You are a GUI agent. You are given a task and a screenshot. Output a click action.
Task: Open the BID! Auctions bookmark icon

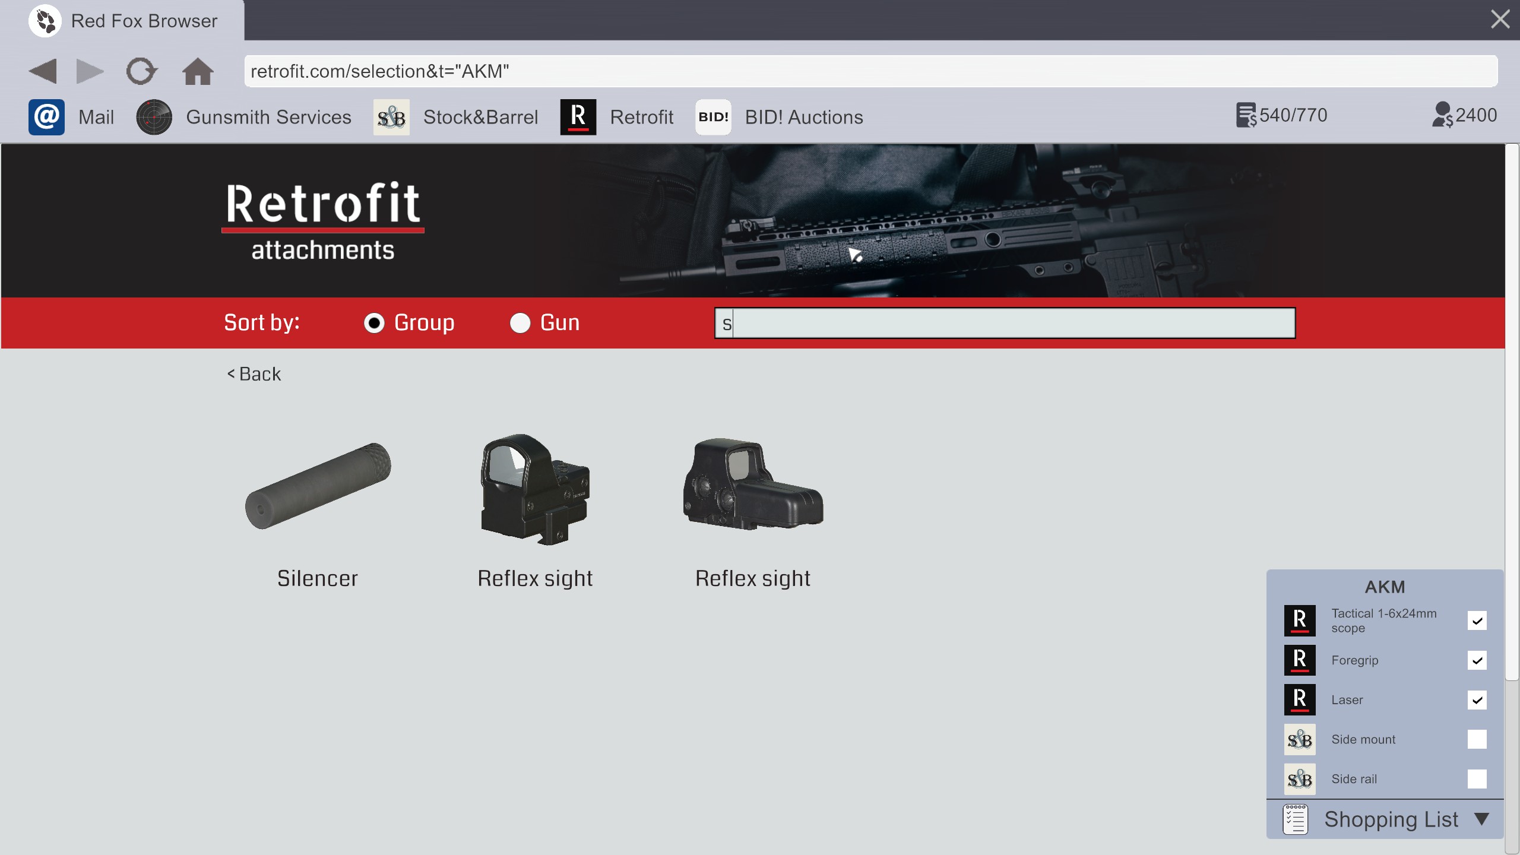(713, 117)
